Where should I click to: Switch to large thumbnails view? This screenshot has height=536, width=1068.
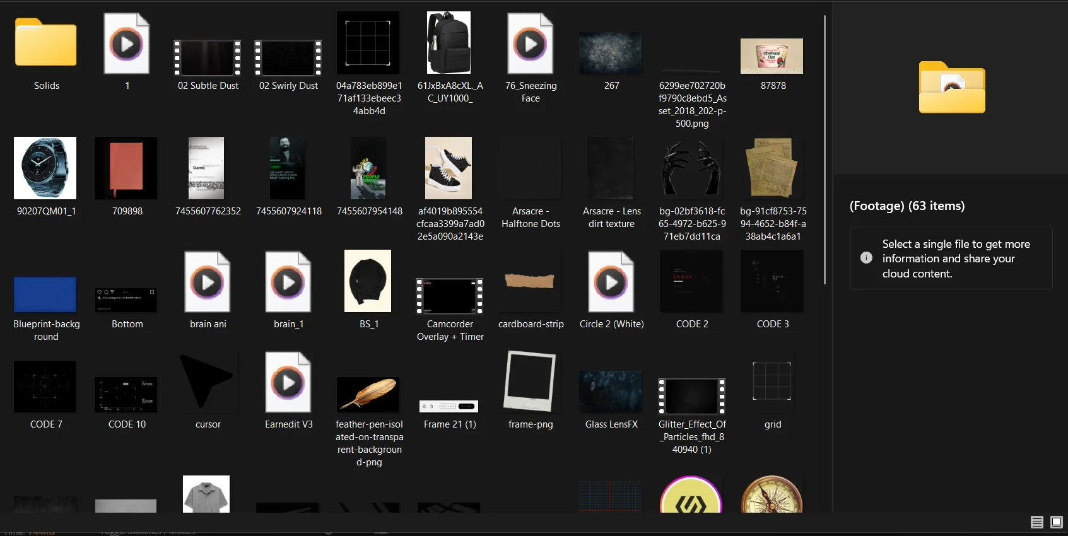(x=1057, y=522)
